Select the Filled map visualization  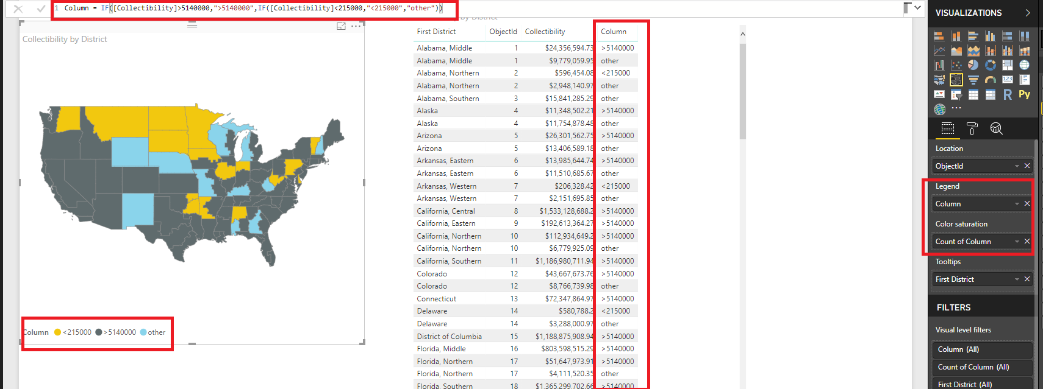pyautogui.click(x=939, y=80)
